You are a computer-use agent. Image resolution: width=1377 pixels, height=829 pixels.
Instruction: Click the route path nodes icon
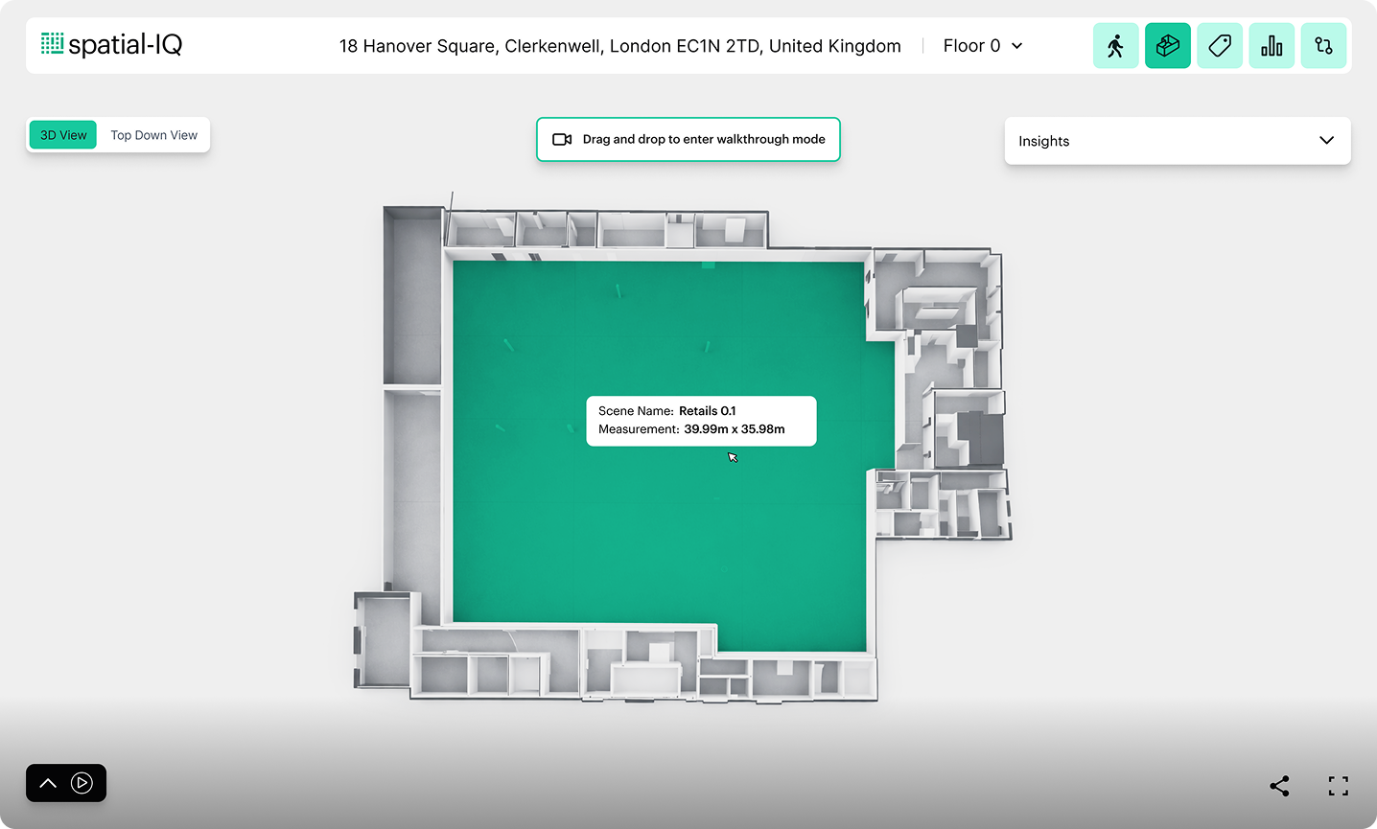(x=1323, y=46)
